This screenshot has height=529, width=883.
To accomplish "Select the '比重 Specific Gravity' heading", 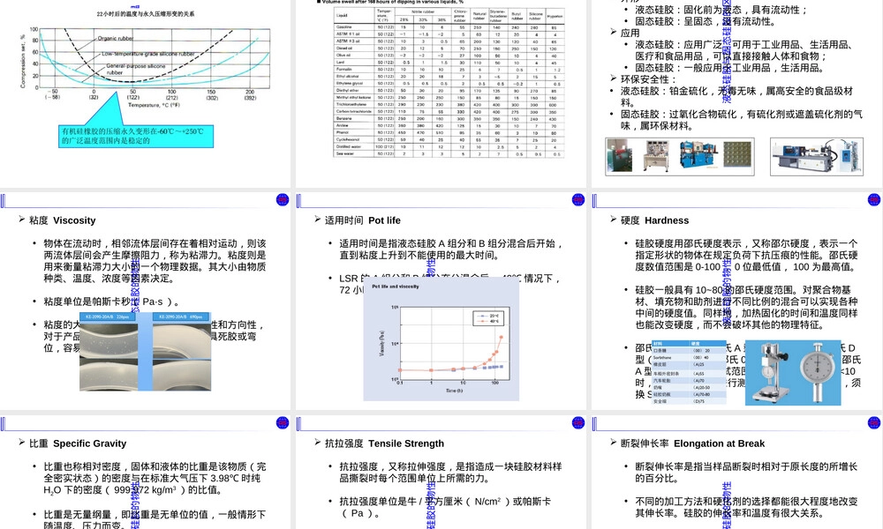I will (x=78, y=443).
